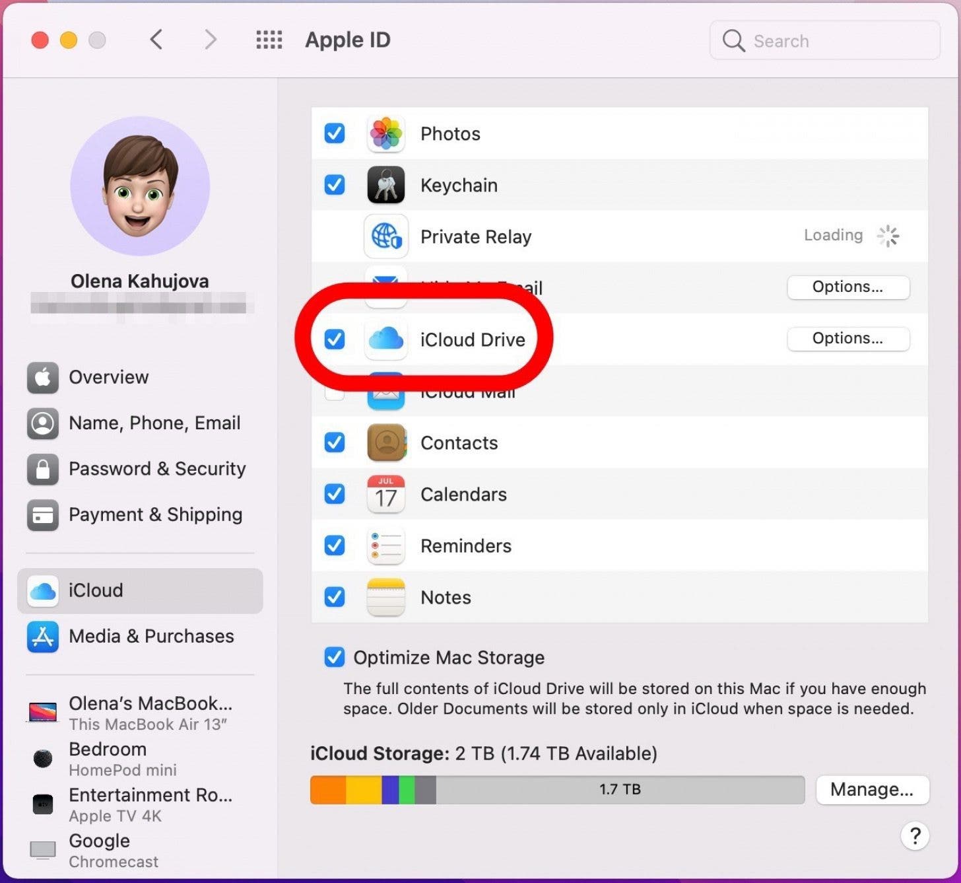Open Options for iCloud Drive
Viewport: 961px width, 883px height.
coord(847,339)
